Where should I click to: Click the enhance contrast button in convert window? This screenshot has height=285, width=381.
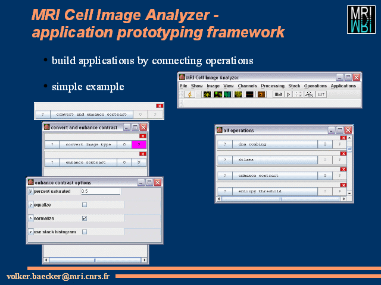tap(88, 162)
